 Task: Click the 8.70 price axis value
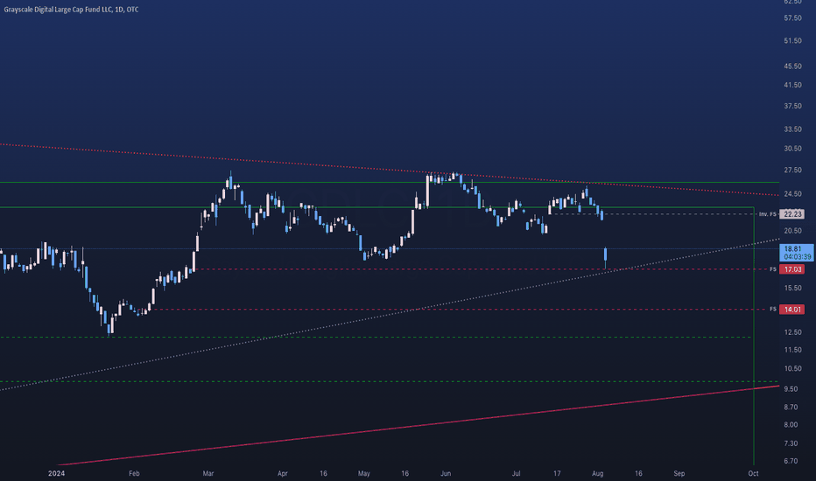pyautogui.click(x=791, y=408)
